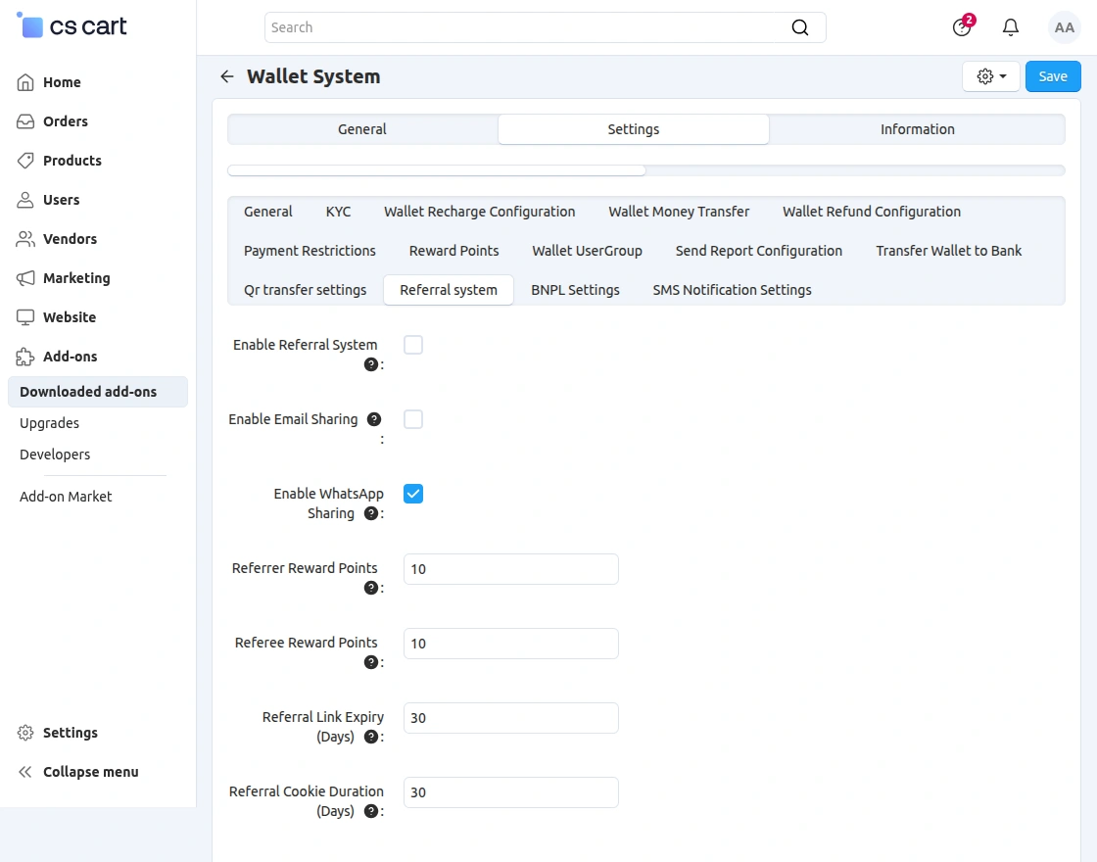Open Transfer Wallet to Bank tab
This screenshot has width=1097, height=862.
pos(949,251)
